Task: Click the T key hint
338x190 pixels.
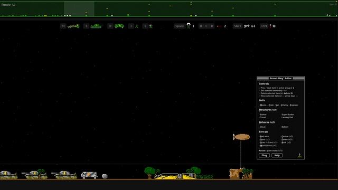Action: pyautogui.click(x=86, y=26)
